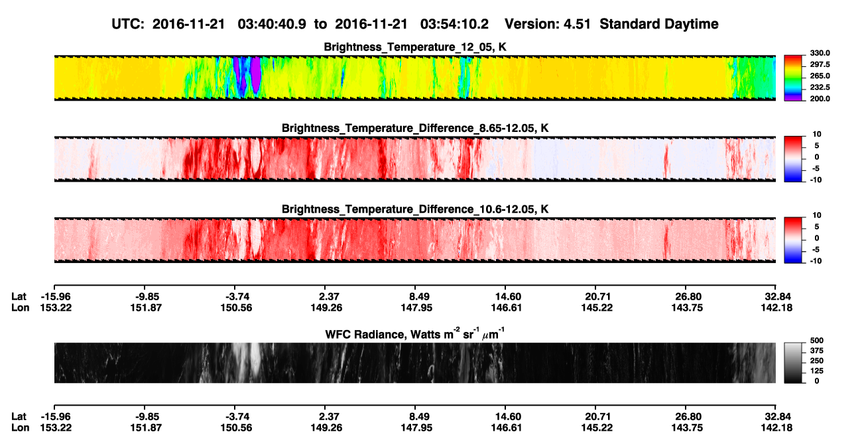862x442 pixels.
Task: Click the 12.05 brightness temperature image strip
Action: pyautogui.click(x=415, y=78)
